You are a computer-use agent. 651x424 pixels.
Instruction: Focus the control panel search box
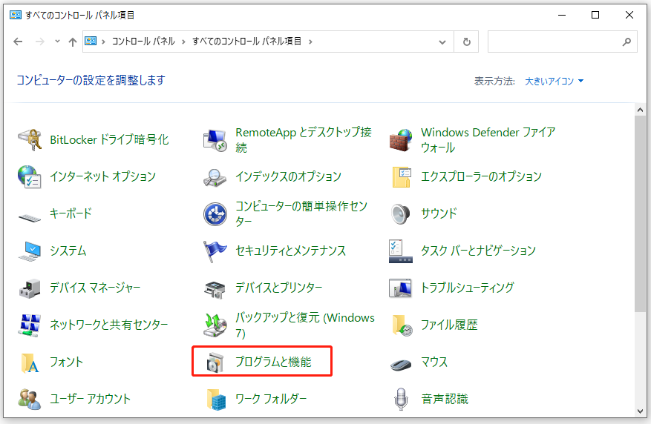tap(562, 42)
